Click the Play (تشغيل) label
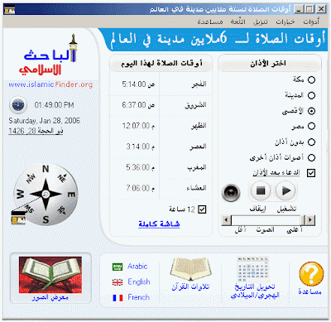 click(x=286, y=209)
